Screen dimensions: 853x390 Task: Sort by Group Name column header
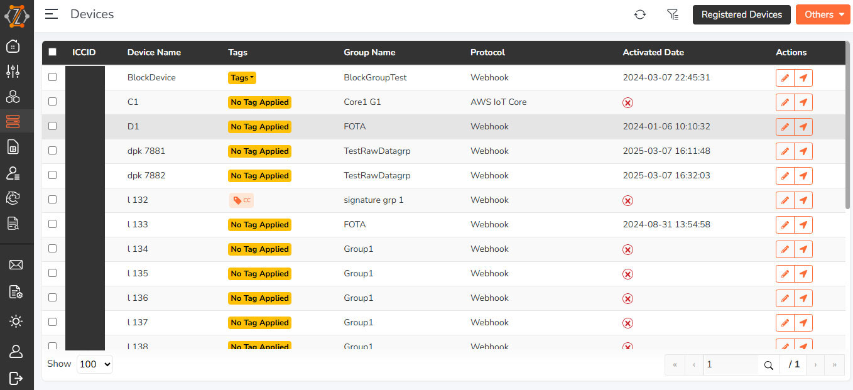click(369, 52)
